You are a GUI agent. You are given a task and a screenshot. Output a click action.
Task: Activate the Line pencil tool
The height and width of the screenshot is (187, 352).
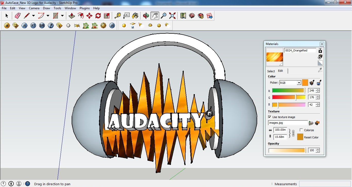(27, 16)
